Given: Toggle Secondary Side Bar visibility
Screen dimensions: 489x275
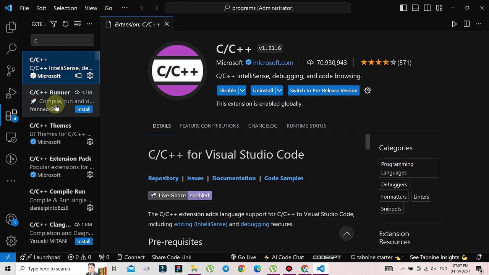Looking at the screenshot, I should pos(427,8).
